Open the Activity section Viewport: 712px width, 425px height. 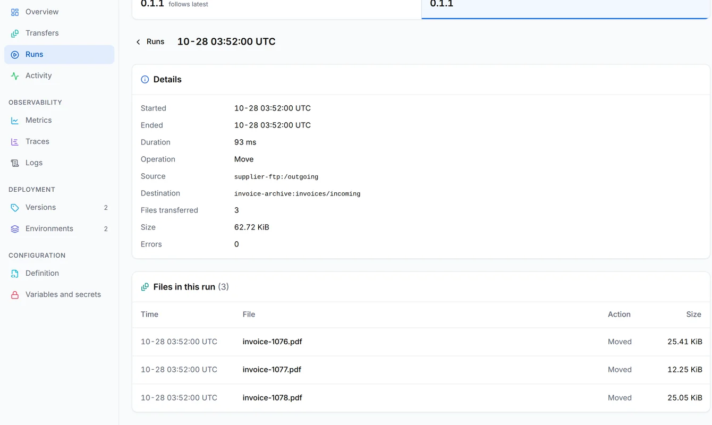59,75
